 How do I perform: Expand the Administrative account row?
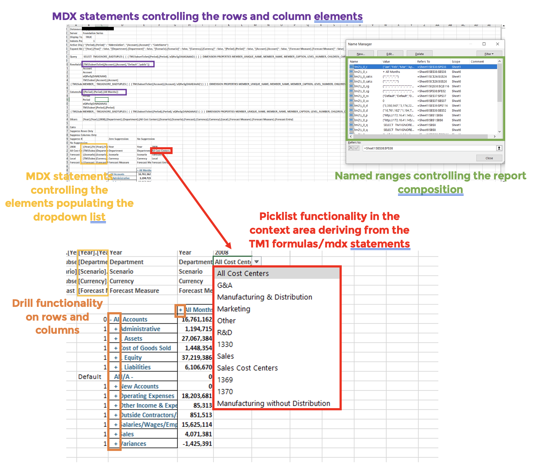tap(116, 329)
